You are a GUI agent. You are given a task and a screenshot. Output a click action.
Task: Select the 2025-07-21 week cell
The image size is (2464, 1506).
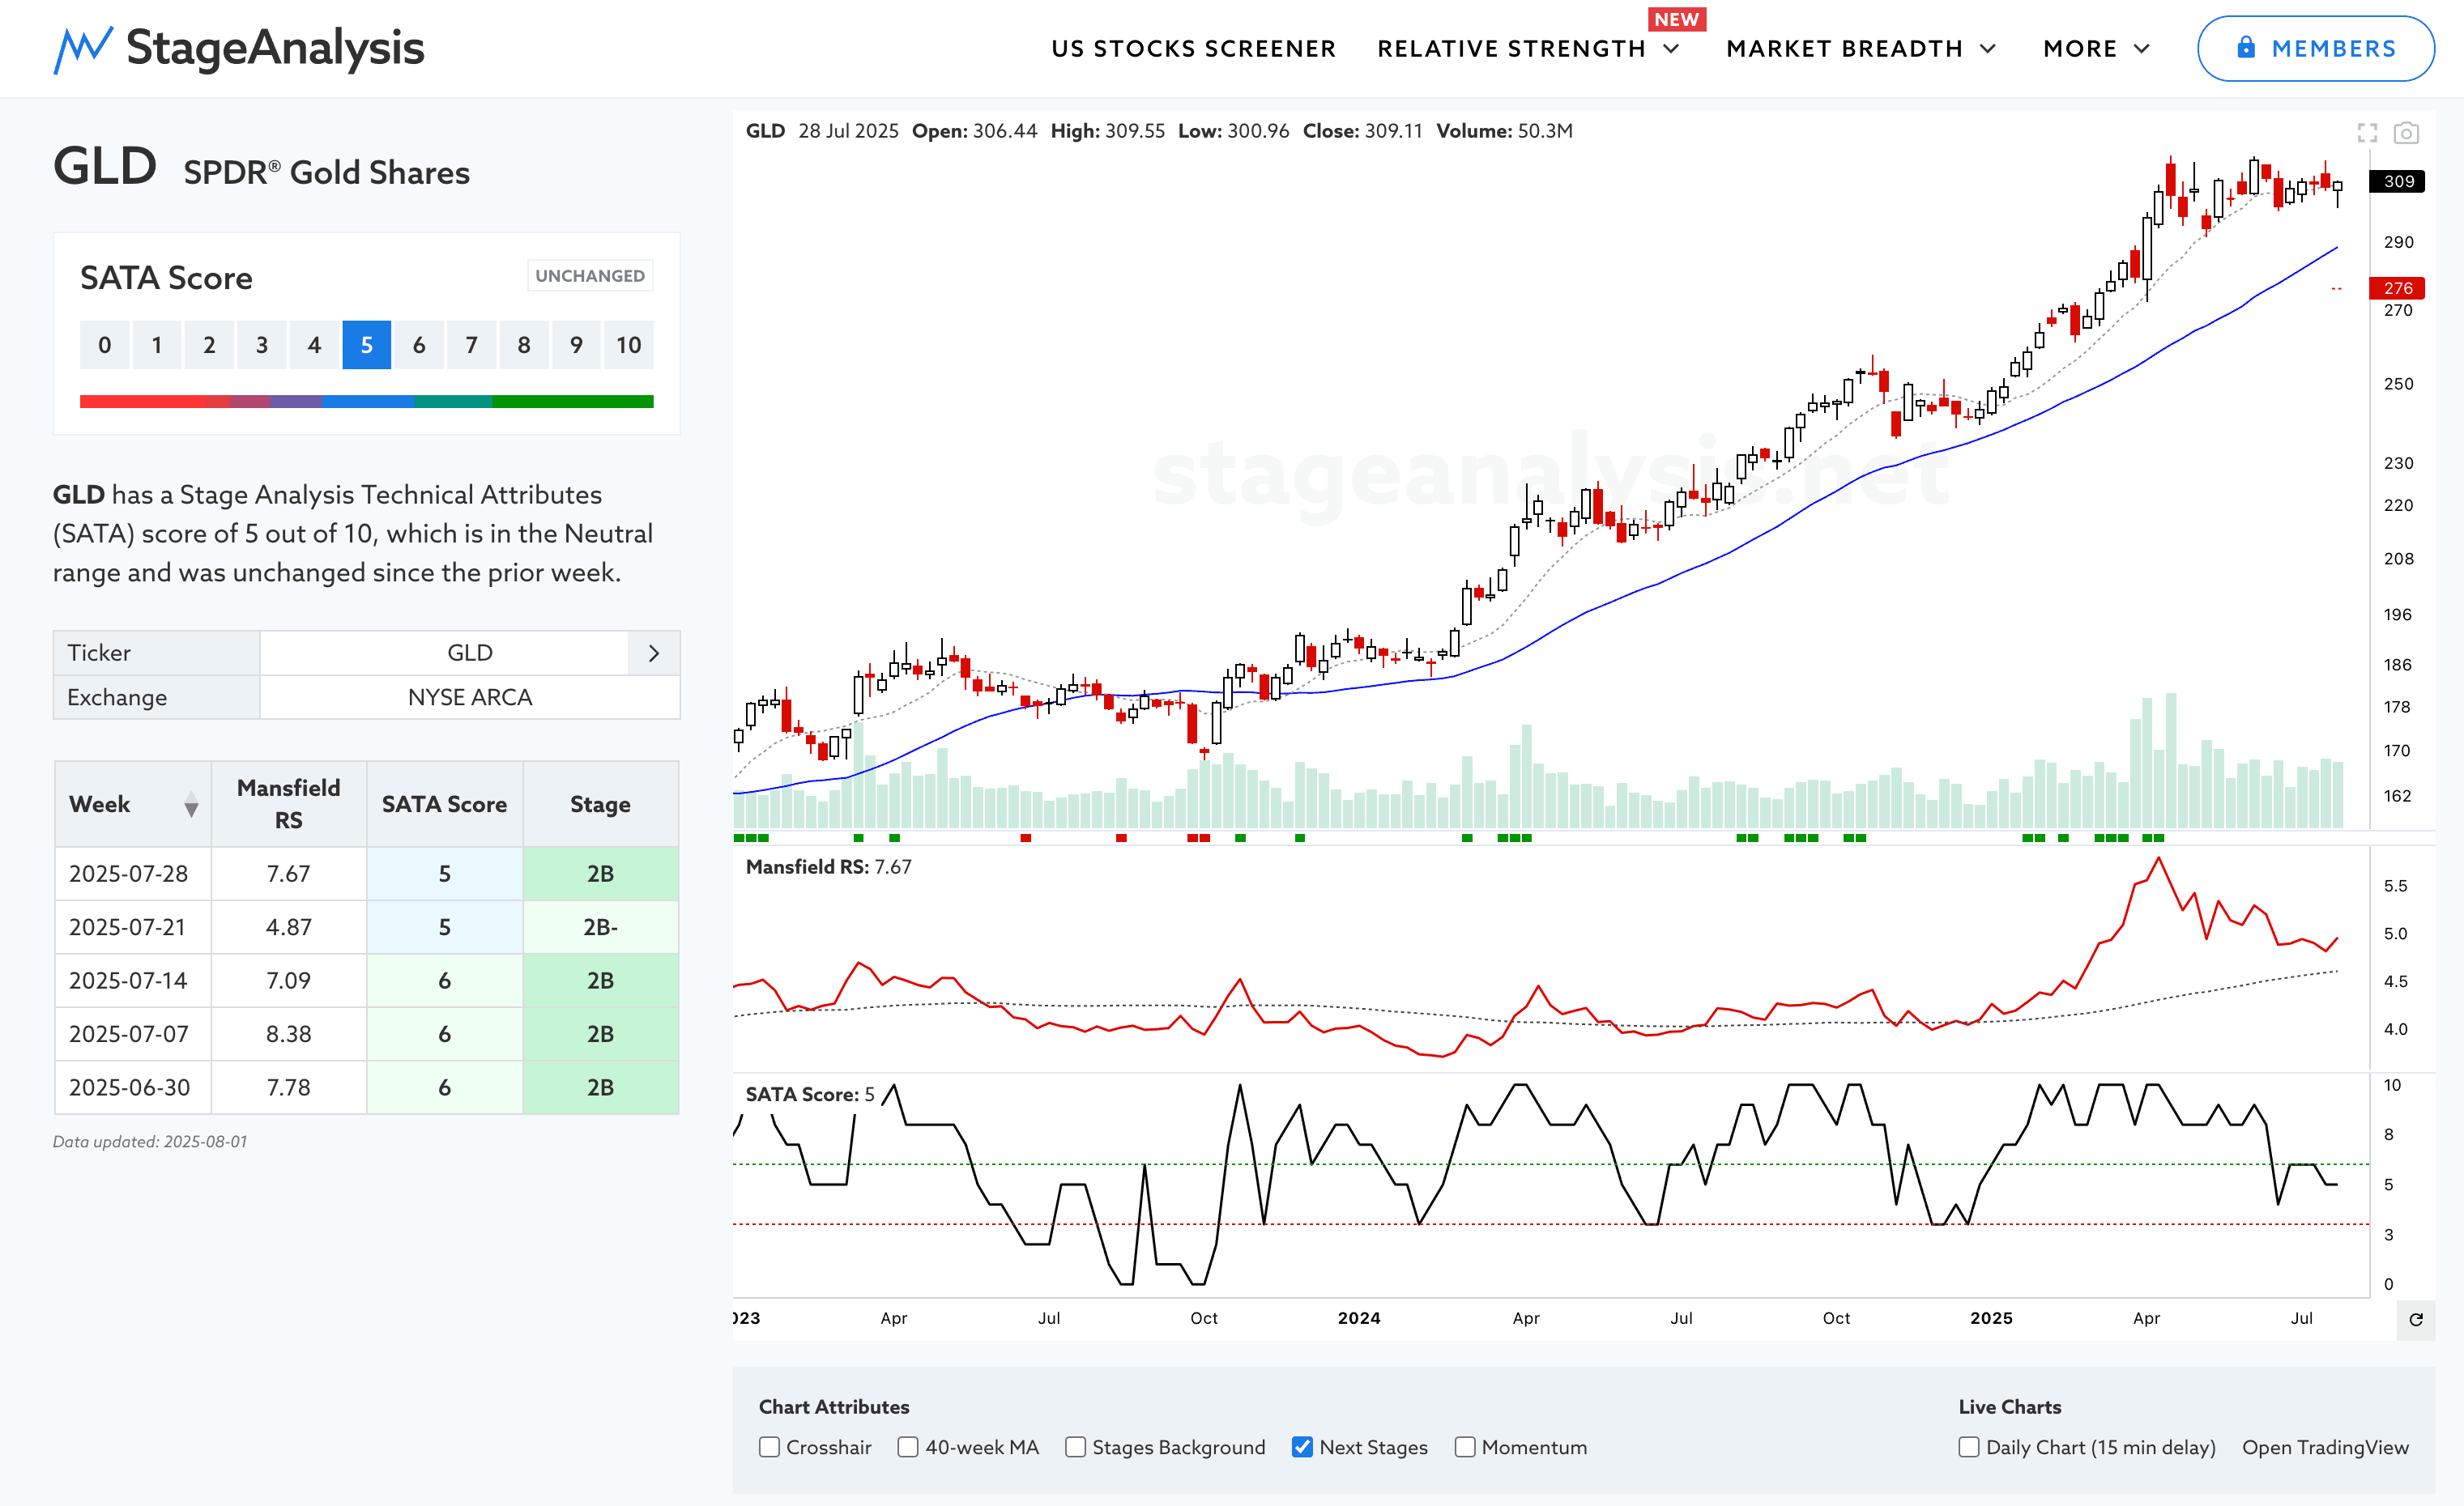pos(133,927)
